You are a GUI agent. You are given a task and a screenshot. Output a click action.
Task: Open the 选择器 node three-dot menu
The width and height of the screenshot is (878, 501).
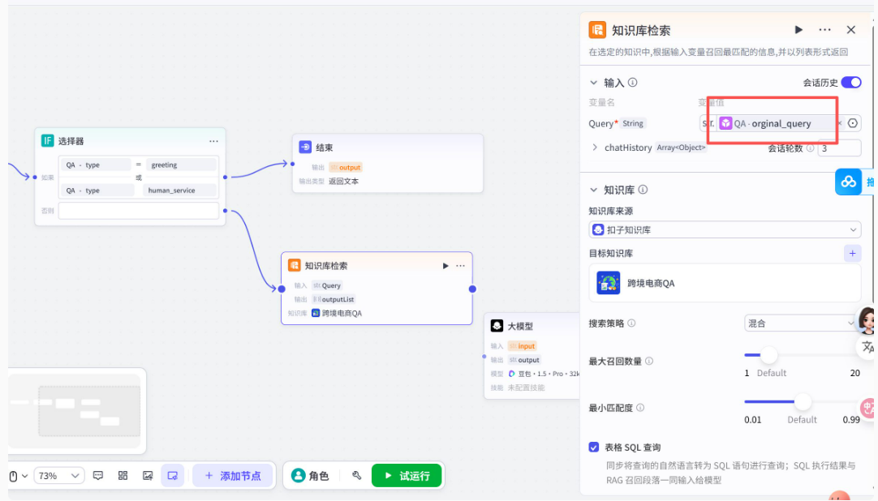click(x=213, y=141)
